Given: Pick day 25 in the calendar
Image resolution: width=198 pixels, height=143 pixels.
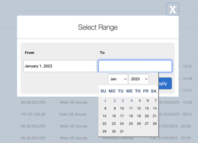Looking at the screenshot, I should 131,124.
